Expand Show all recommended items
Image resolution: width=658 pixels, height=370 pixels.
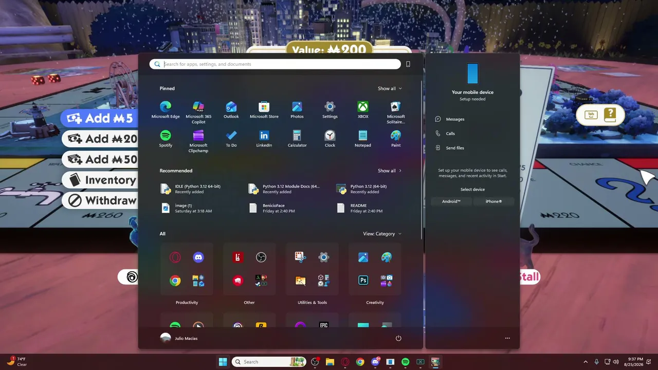point(390,171)
